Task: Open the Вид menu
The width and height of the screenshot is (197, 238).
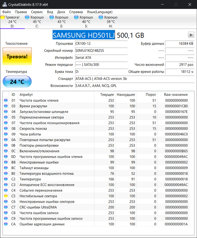Action: tap(50, 12)
